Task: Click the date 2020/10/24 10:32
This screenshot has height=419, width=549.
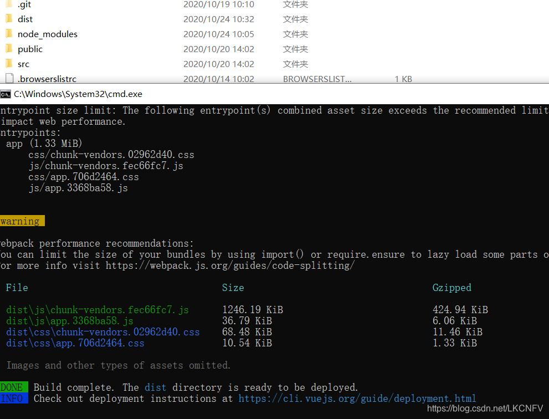Action: (219, 19)
